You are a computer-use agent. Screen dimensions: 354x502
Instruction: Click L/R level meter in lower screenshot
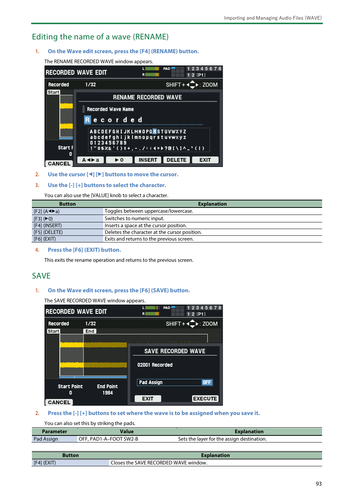click(x=151, y=311)
